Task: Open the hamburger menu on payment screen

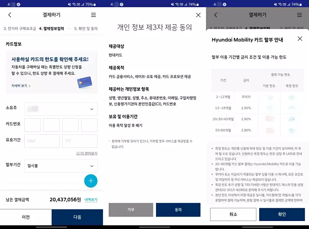Action: pos(93,15)
